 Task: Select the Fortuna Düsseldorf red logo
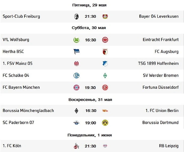coord(105,87)
